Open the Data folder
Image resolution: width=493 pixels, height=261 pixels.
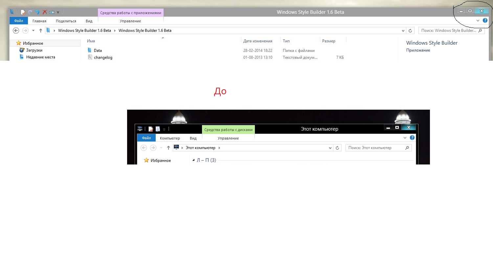point(98,51)
